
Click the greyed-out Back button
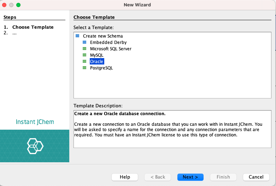(158, 177)
